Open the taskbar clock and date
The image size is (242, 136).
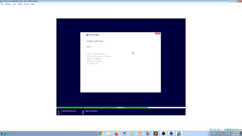(x=236, y=134)
